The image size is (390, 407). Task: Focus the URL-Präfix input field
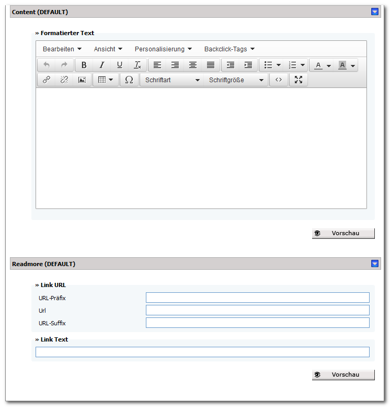coord(258,298)
